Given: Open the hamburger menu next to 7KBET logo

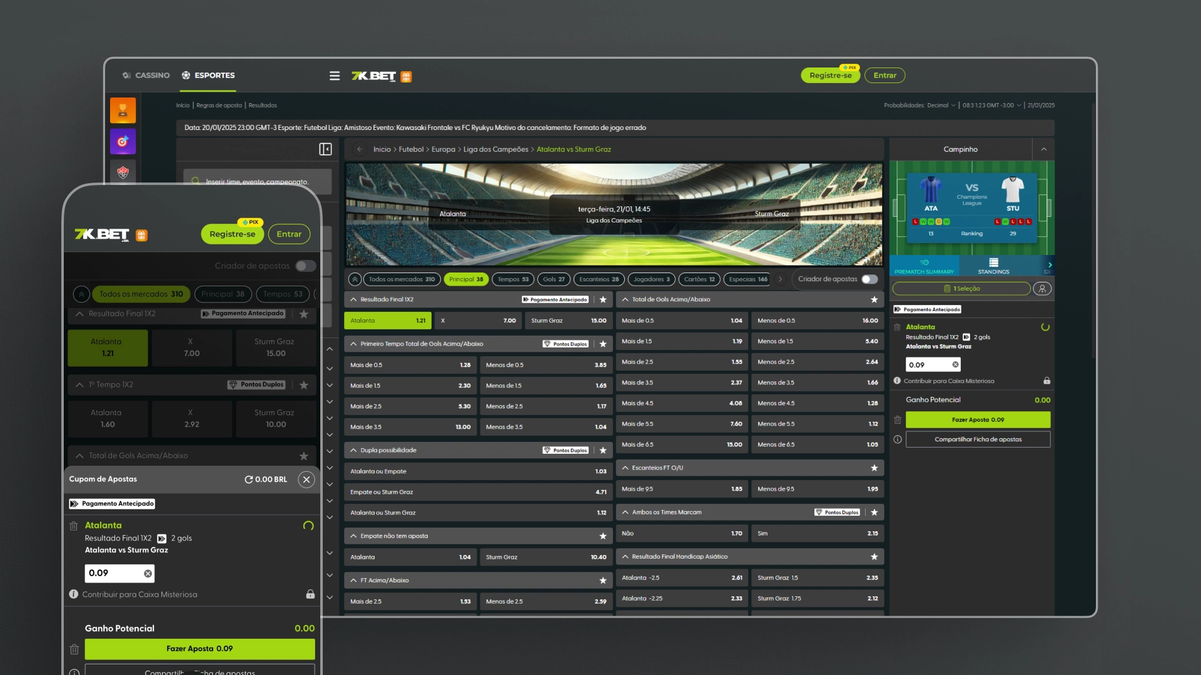Looking at the screenshot, I should pos(335,76).
